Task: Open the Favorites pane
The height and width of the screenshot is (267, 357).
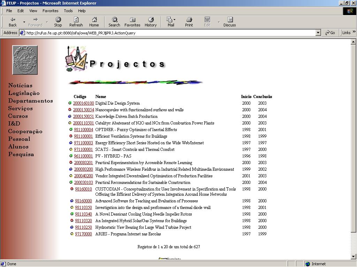Action: tap(132, 22)
